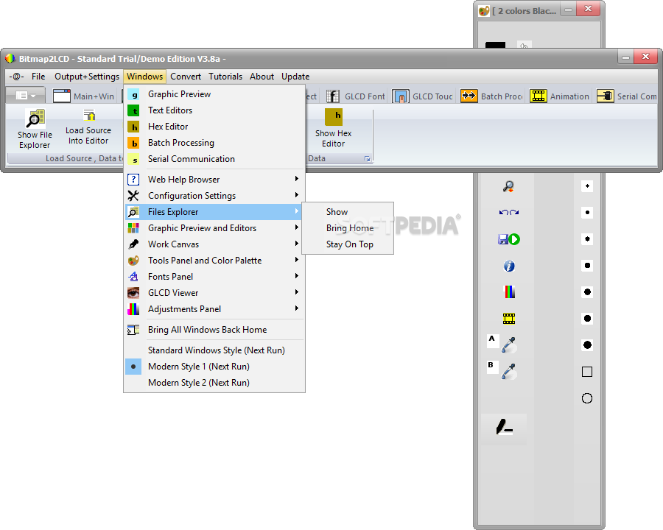
Task: Click the zoom magnifier tool in palette window
Action: pyautogui.click(x=508, y=186)
